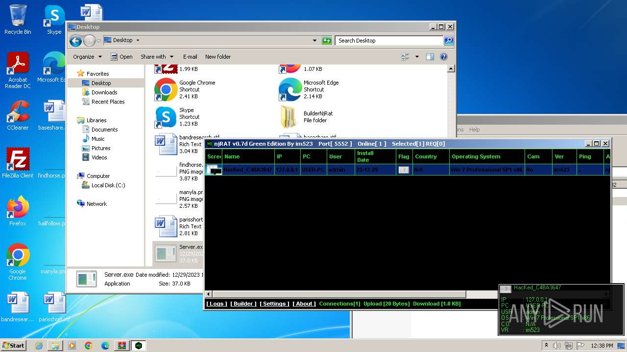
Task: Open the njRAT [ Settings ] link
Action: click(274, 304)
